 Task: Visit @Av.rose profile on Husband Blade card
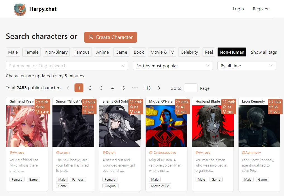(x=203, y=153)
